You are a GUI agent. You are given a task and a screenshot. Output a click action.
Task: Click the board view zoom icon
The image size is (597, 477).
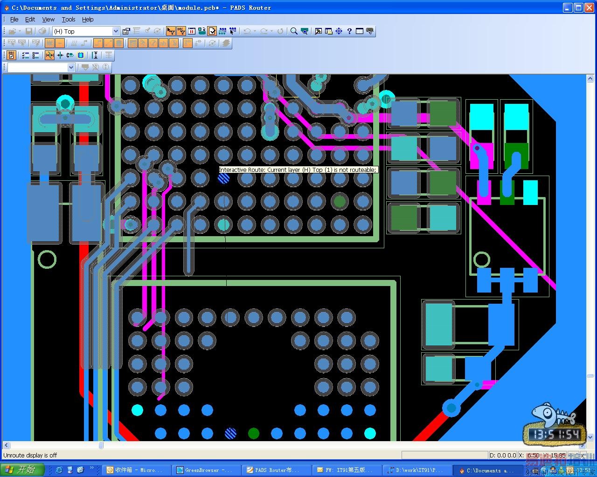coord(305,31)
